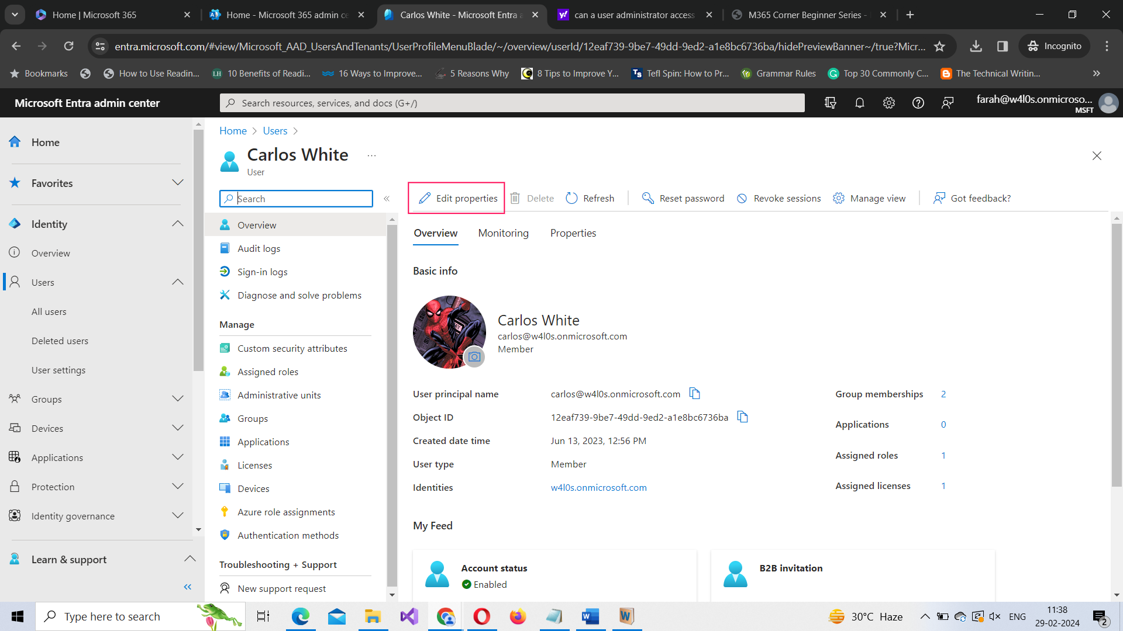Expand the Devices section in the sidebar
Screen dimensions: 1123x631
[178, 428]
